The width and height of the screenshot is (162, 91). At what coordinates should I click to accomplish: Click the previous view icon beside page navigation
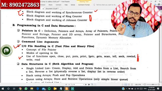(92, 84)
